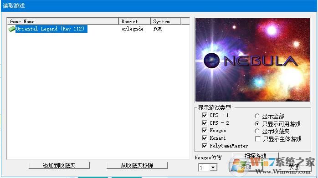Sort list by Game Name column header

click(x=63, y=21)
